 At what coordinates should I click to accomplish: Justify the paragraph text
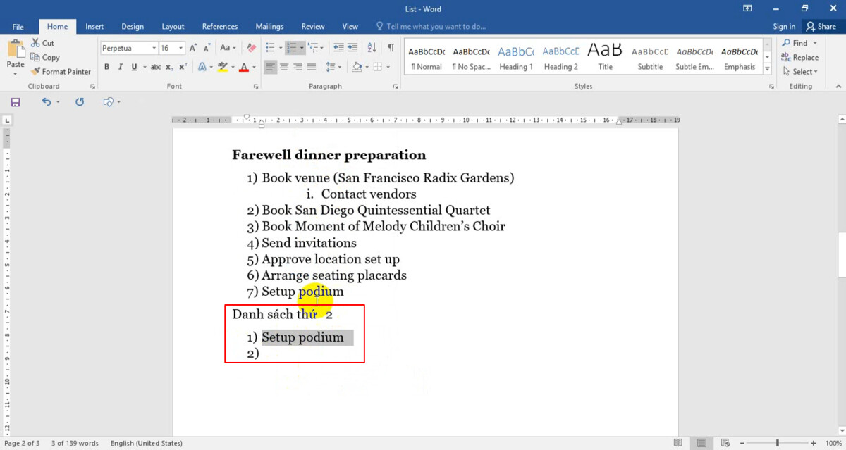coord(311,67)
